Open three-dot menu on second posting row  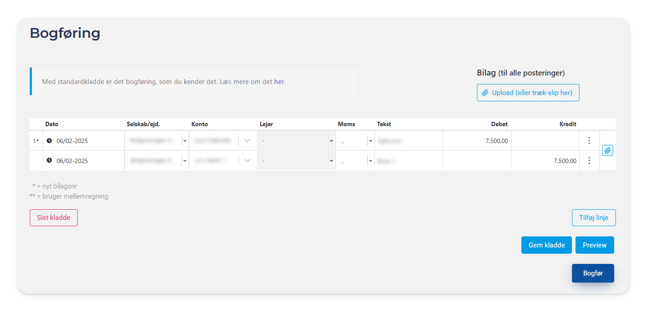click(x=589, y=160)
